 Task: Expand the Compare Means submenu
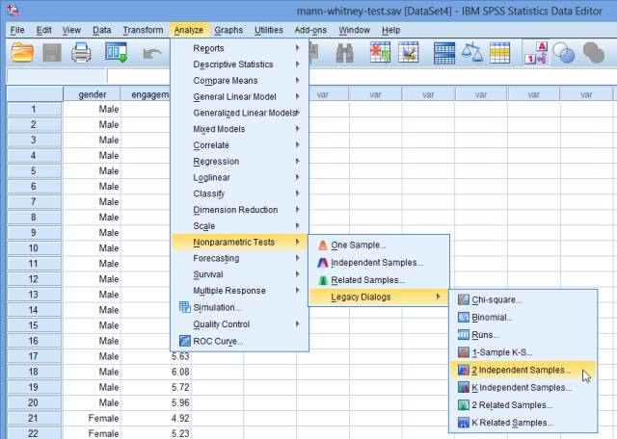[x=240, y=80]
